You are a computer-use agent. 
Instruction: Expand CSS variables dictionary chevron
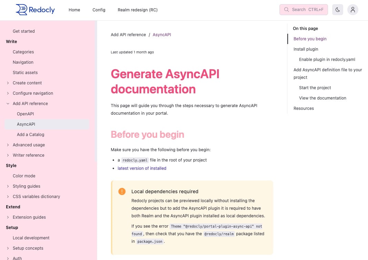8,196
